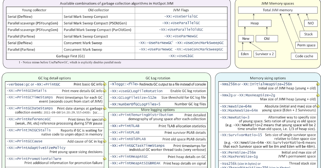Click the -XX:+PrintGCTaskTimeStamps option
The height and width of the screenshot is (168, 321).
tap(137, 146)
